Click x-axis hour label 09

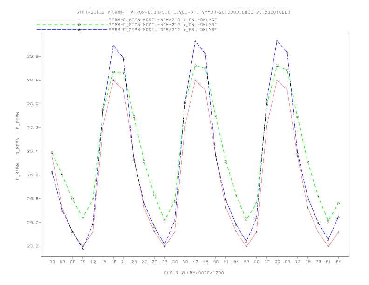pyautogui.click(x=82, y=262)
